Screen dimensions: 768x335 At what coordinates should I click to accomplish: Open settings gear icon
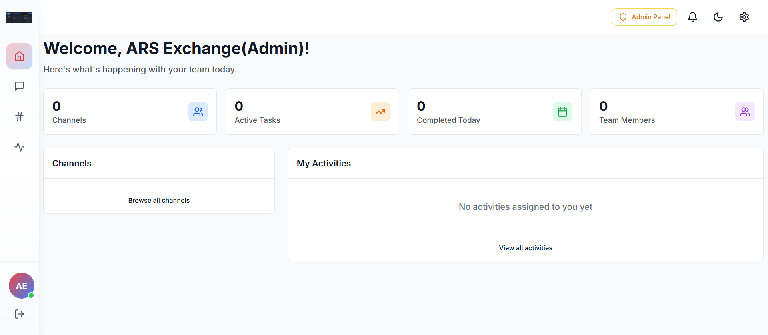tap(744, 17)
